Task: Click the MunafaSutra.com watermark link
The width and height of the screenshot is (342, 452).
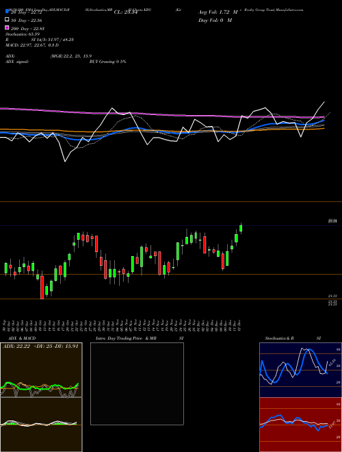Action: (x=289, y=10)
